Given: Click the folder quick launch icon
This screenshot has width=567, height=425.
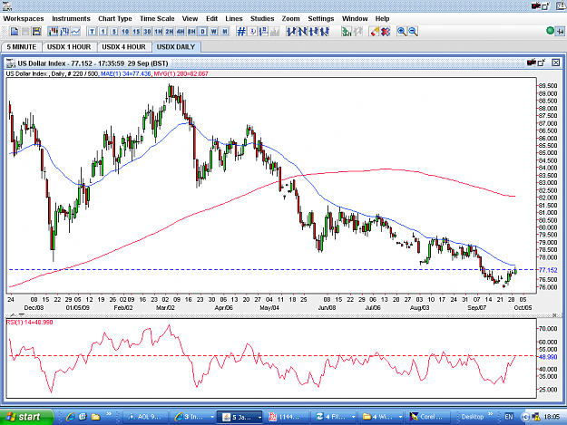Looking at the screenshot, I should pos(95,417).
